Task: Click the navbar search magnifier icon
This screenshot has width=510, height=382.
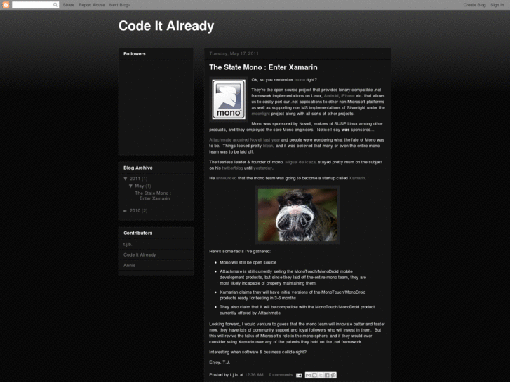Action: pyautogui.click(x=55, y=5)
